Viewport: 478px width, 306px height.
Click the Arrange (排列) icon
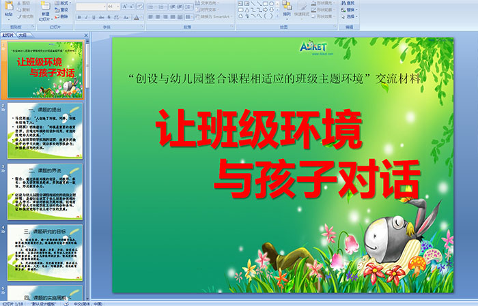pos(287,5)
